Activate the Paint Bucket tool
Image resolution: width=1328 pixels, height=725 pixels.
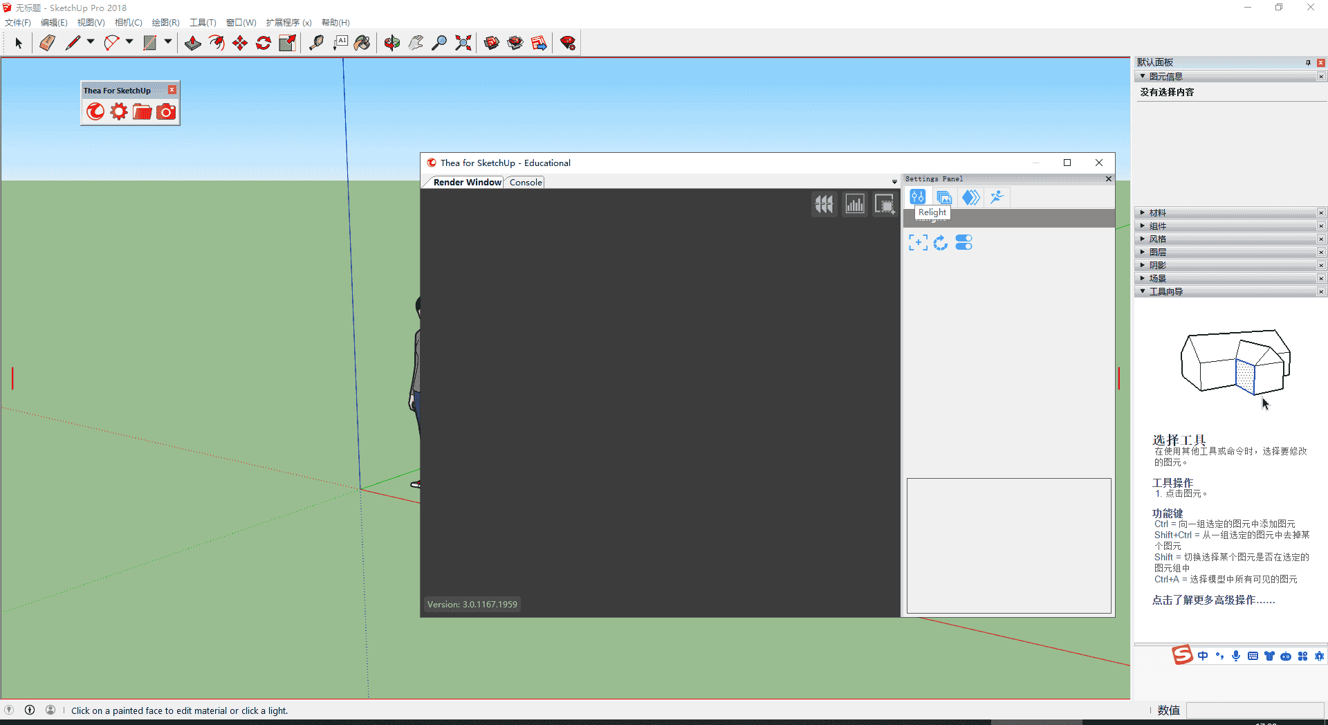(363, 43)
